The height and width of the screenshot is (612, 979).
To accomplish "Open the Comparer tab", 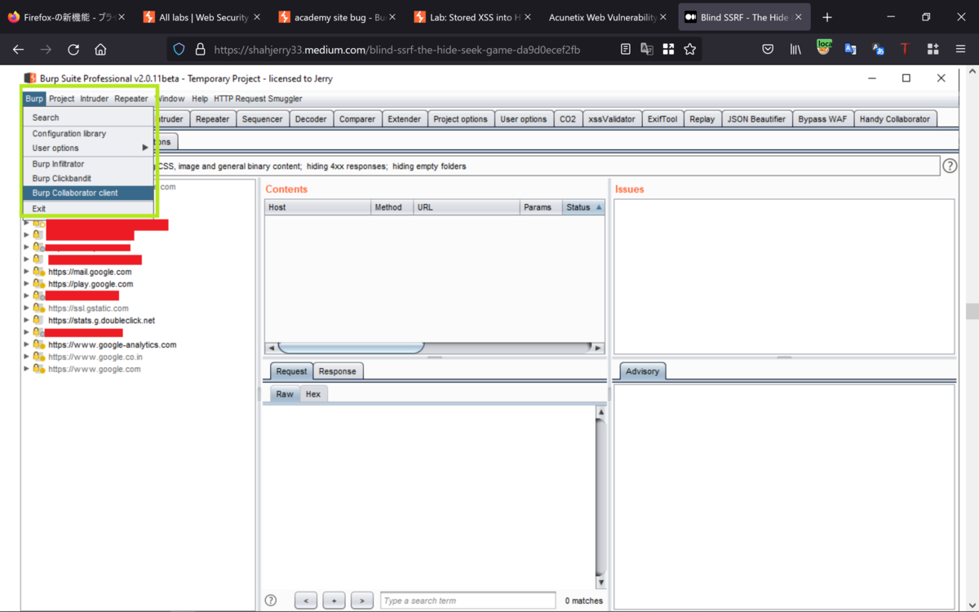I will (357, 119).
